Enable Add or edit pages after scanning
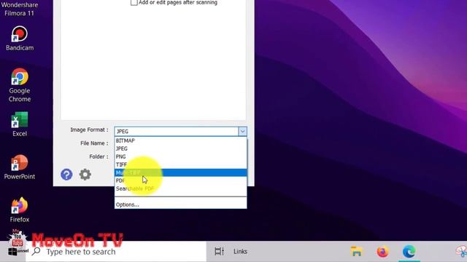 134,2
